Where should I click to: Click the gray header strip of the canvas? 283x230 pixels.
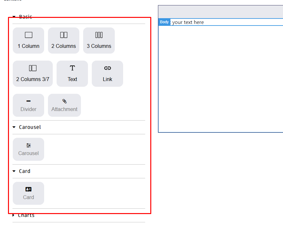point(221,12)
